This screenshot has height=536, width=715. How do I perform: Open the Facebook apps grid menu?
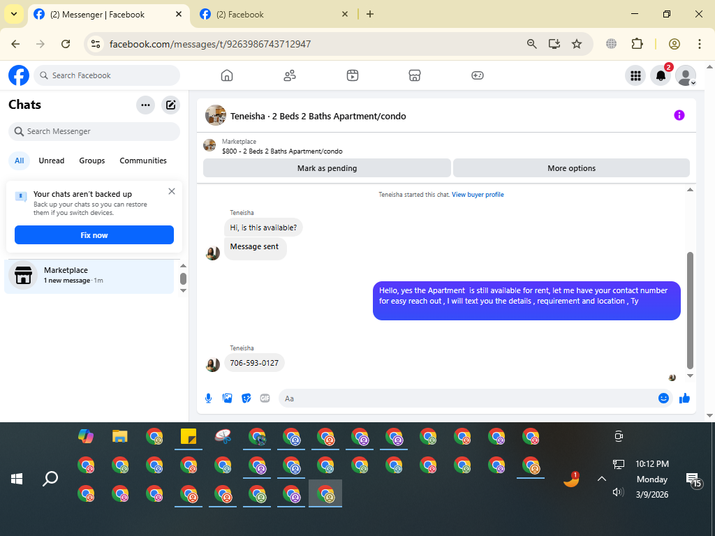635,75
